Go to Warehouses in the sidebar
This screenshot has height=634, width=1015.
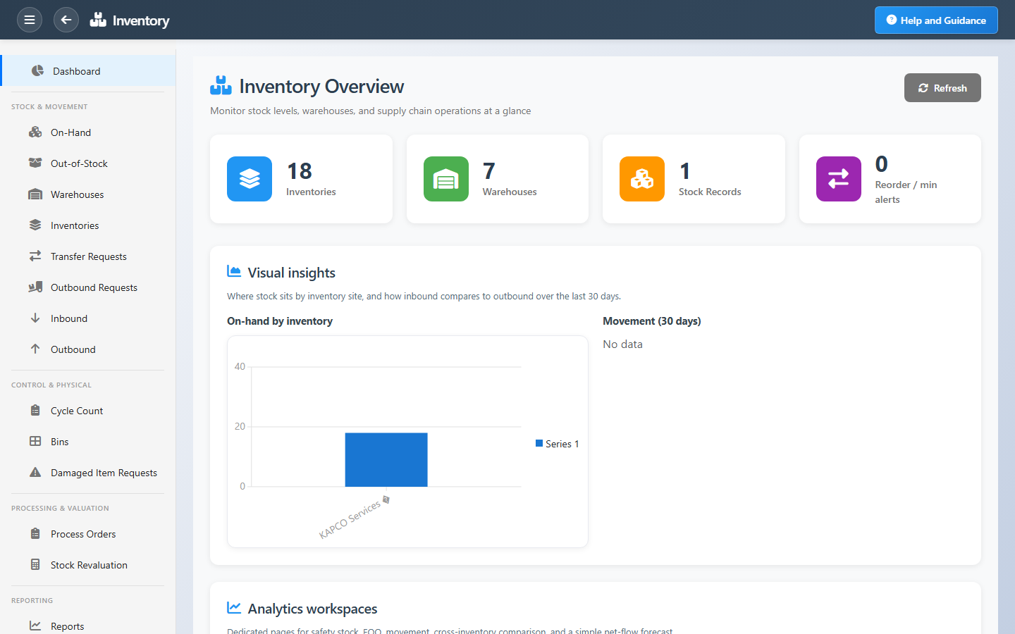click(x=87, y=194)
